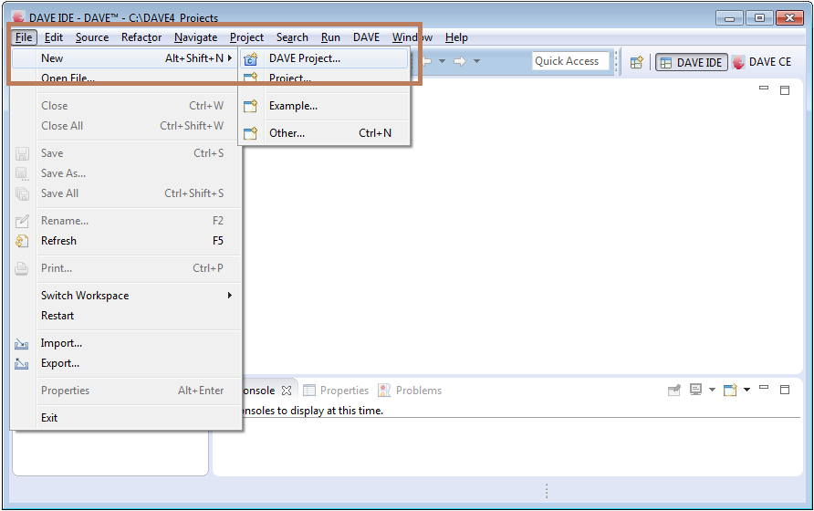This screenshot has height=511, width=814.
Task: Open the forward history dropdown arrow
Action: coord(476,61)
